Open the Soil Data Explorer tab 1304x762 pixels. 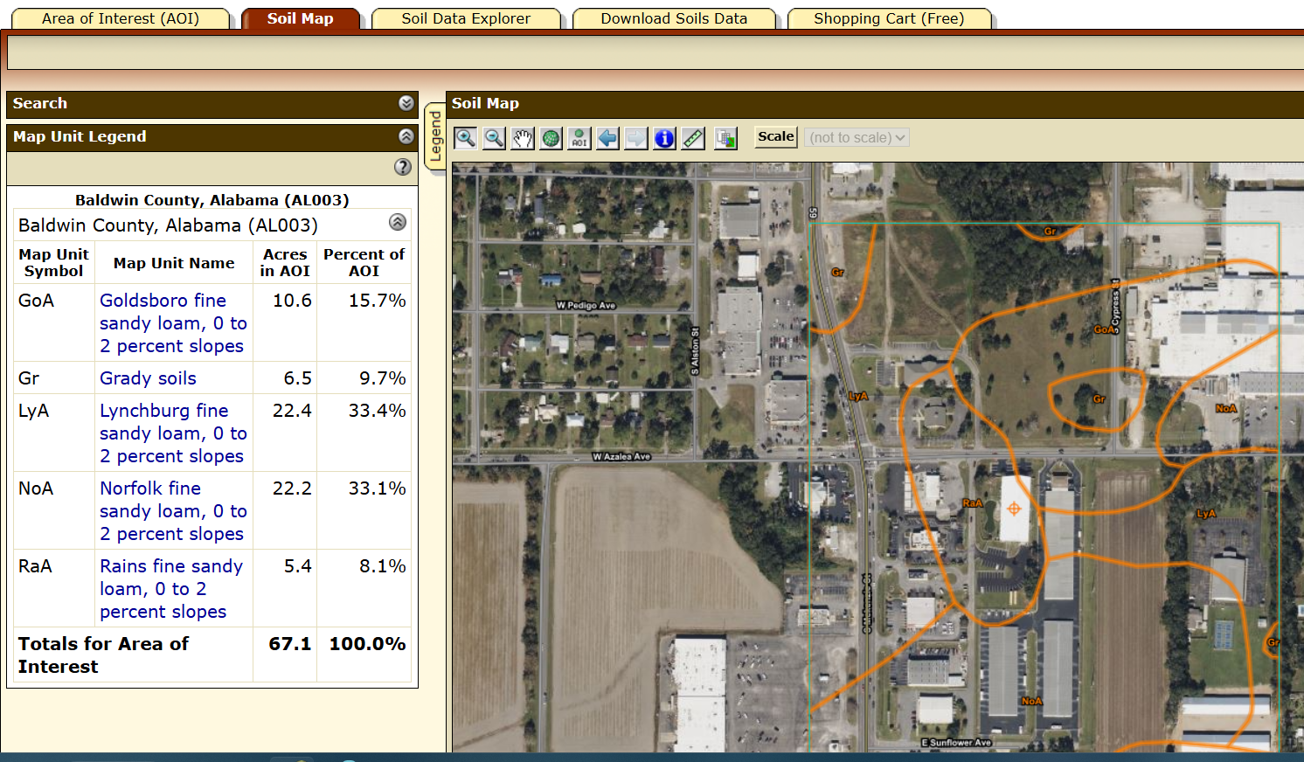pyautogui.click(x=466, y=18)
